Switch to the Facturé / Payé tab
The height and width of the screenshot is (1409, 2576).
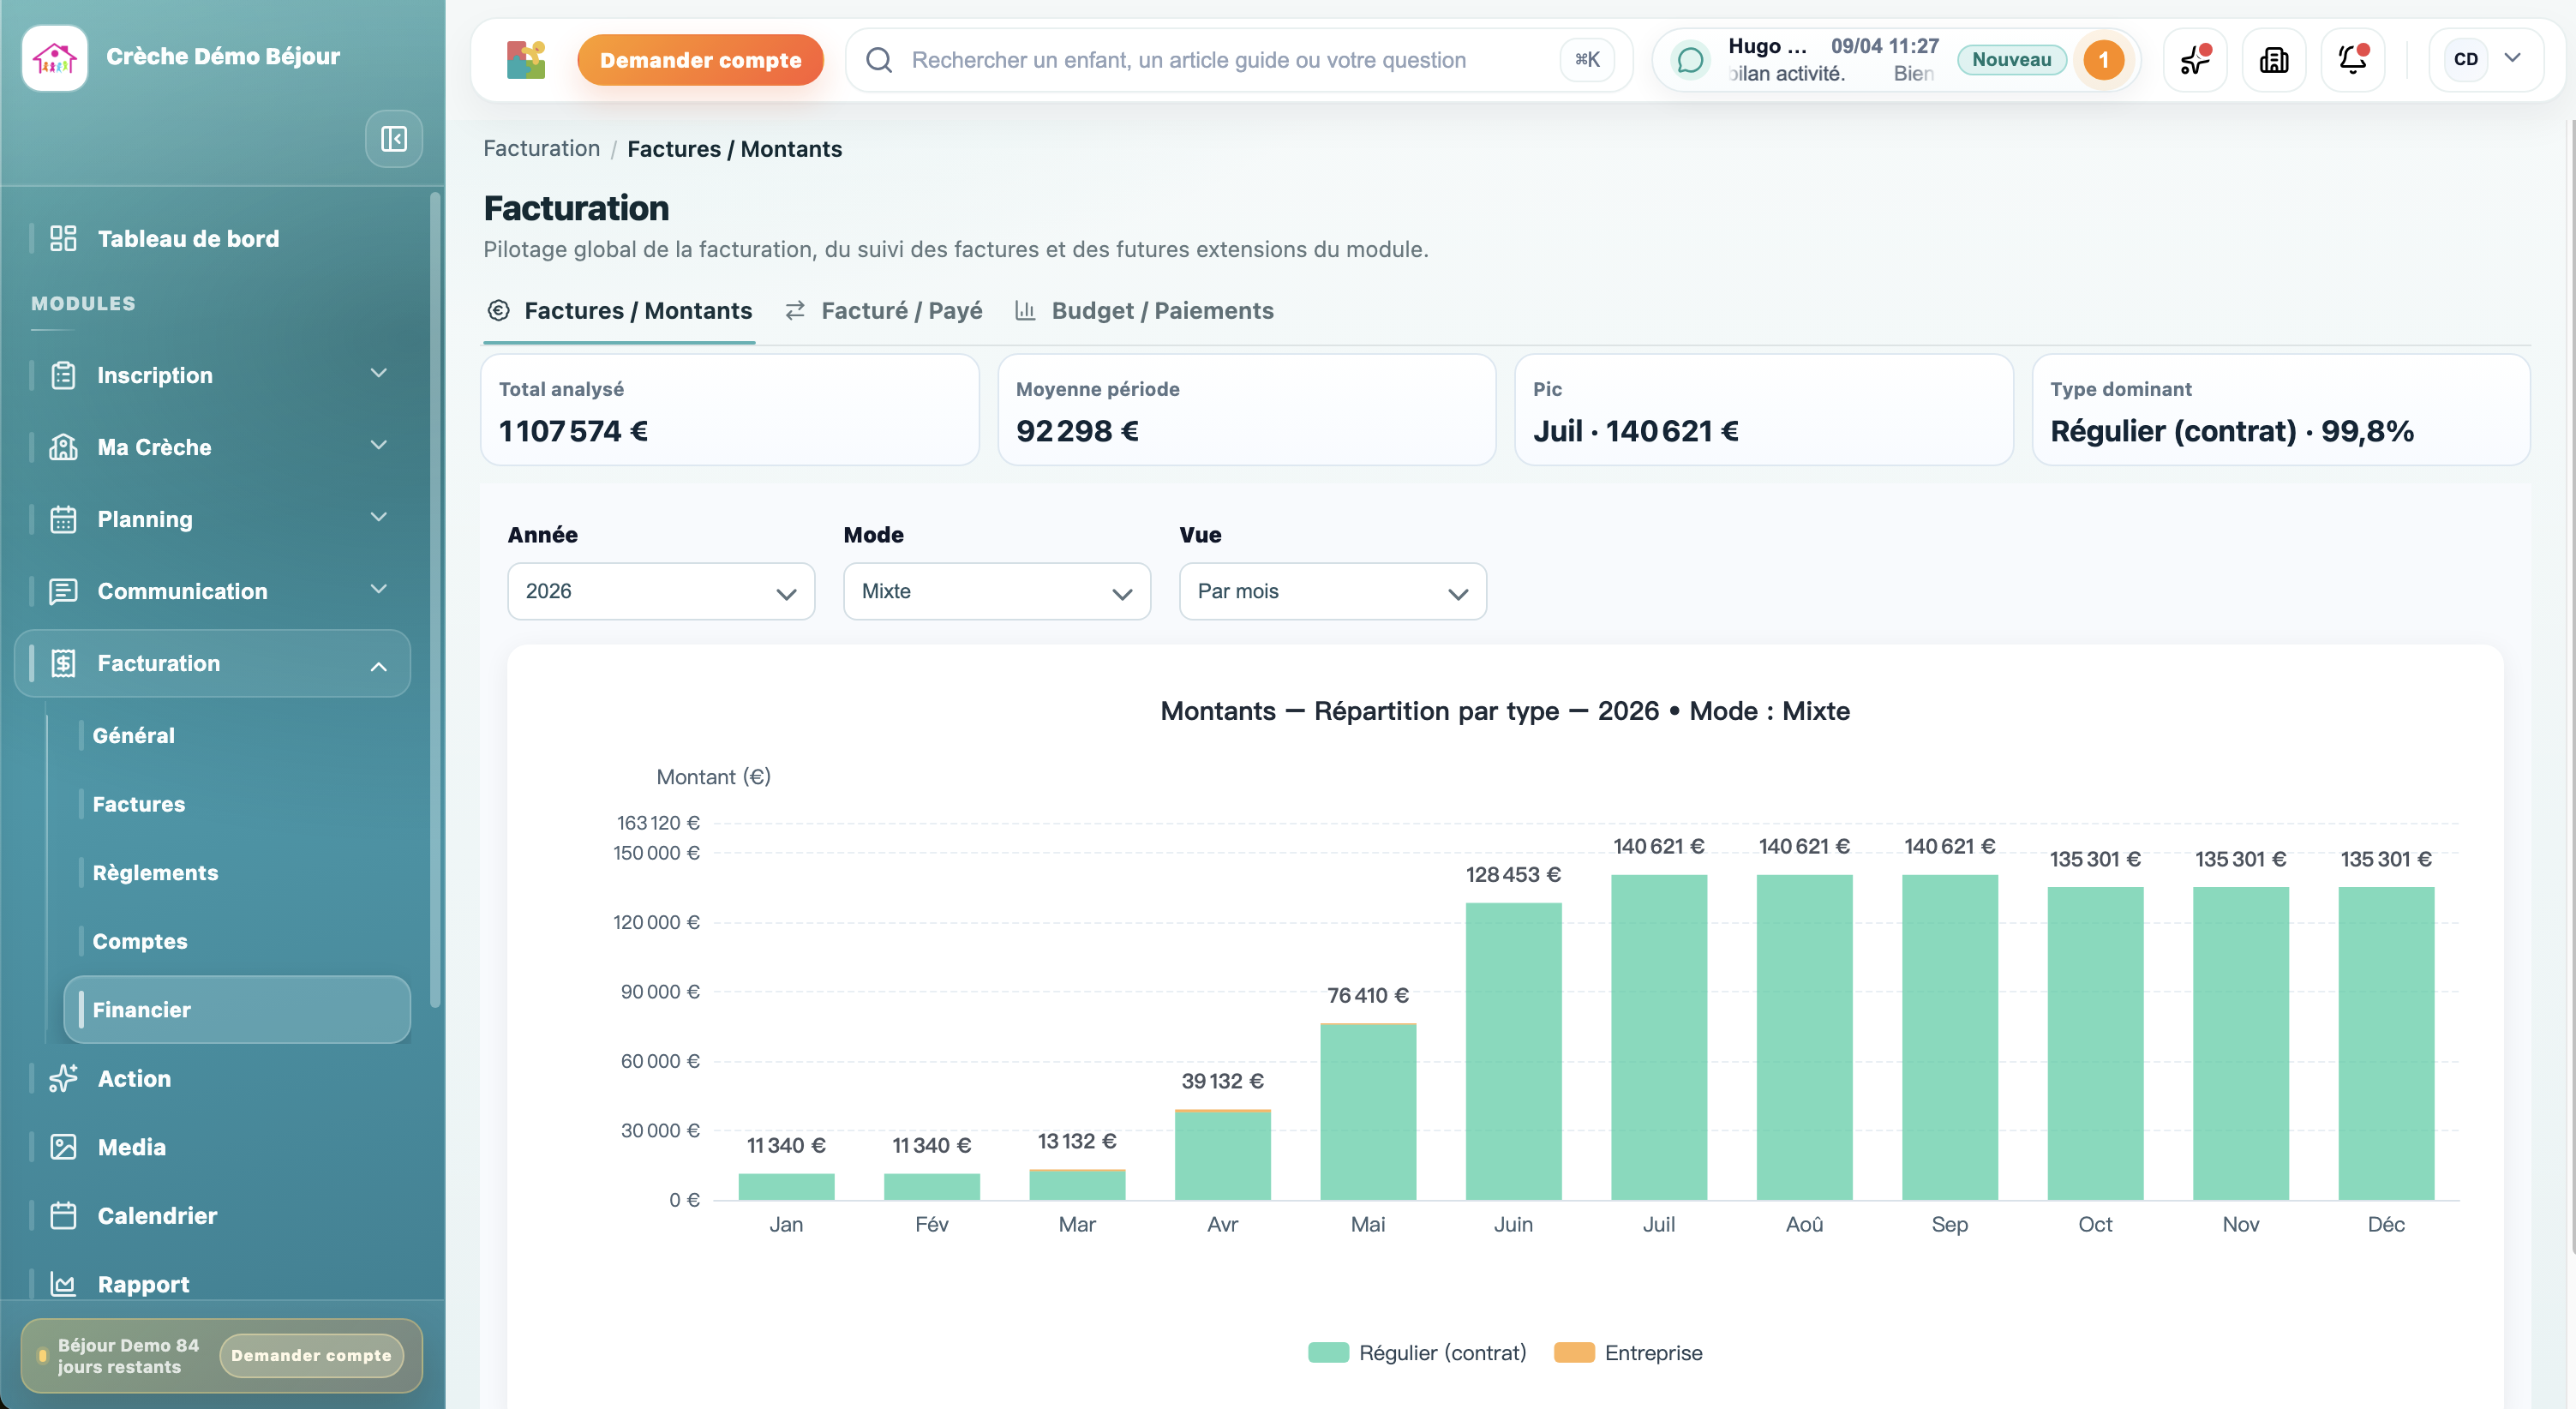900,311
